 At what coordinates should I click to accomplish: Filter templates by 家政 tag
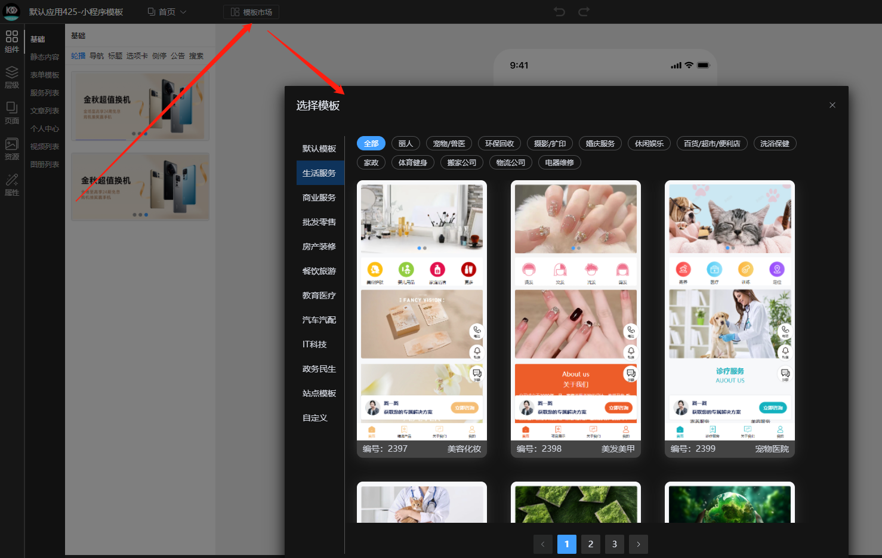point(371,162)
